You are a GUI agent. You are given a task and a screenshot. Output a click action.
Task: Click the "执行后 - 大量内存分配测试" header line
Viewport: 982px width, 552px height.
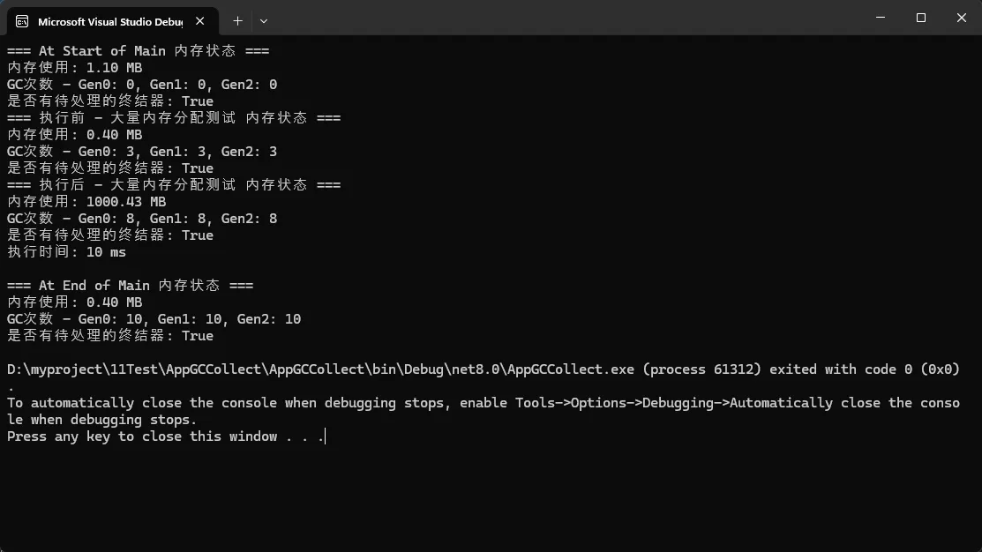point(173,185)
